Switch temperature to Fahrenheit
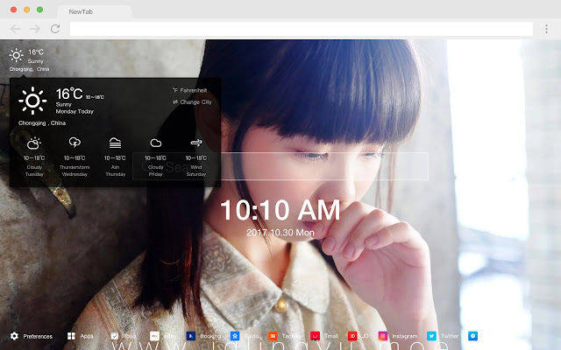Image resolution: width=561 pixels, height=350 pixels. click(x=190, y=91)
